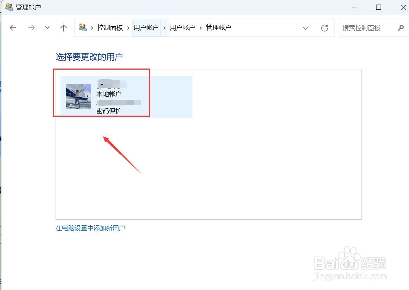Click the up one level arrow
409x290 pixels.
(x=63, y=28)
